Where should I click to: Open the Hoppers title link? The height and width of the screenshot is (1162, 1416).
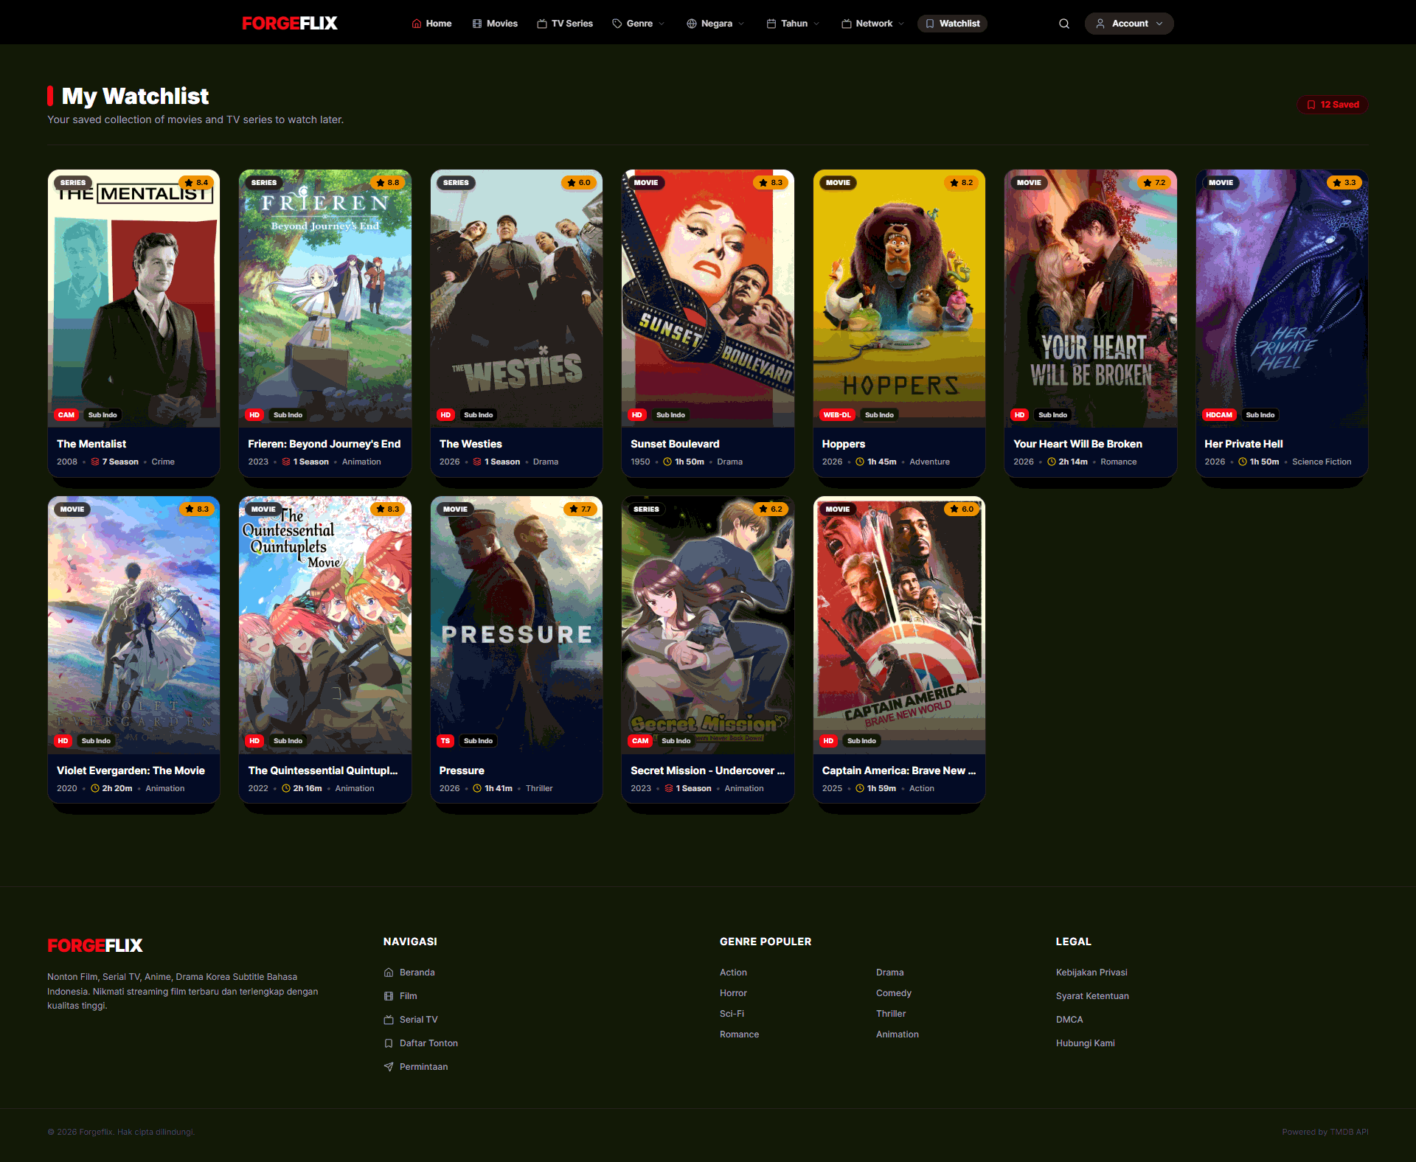tap(844, 444)
